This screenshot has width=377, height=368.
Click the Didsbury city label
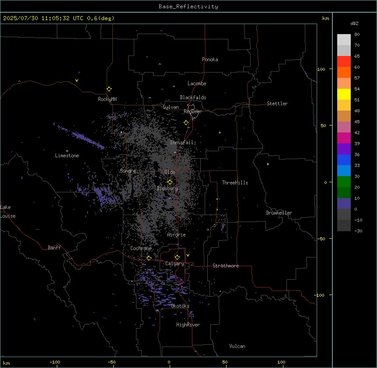(x=168, y=188)
